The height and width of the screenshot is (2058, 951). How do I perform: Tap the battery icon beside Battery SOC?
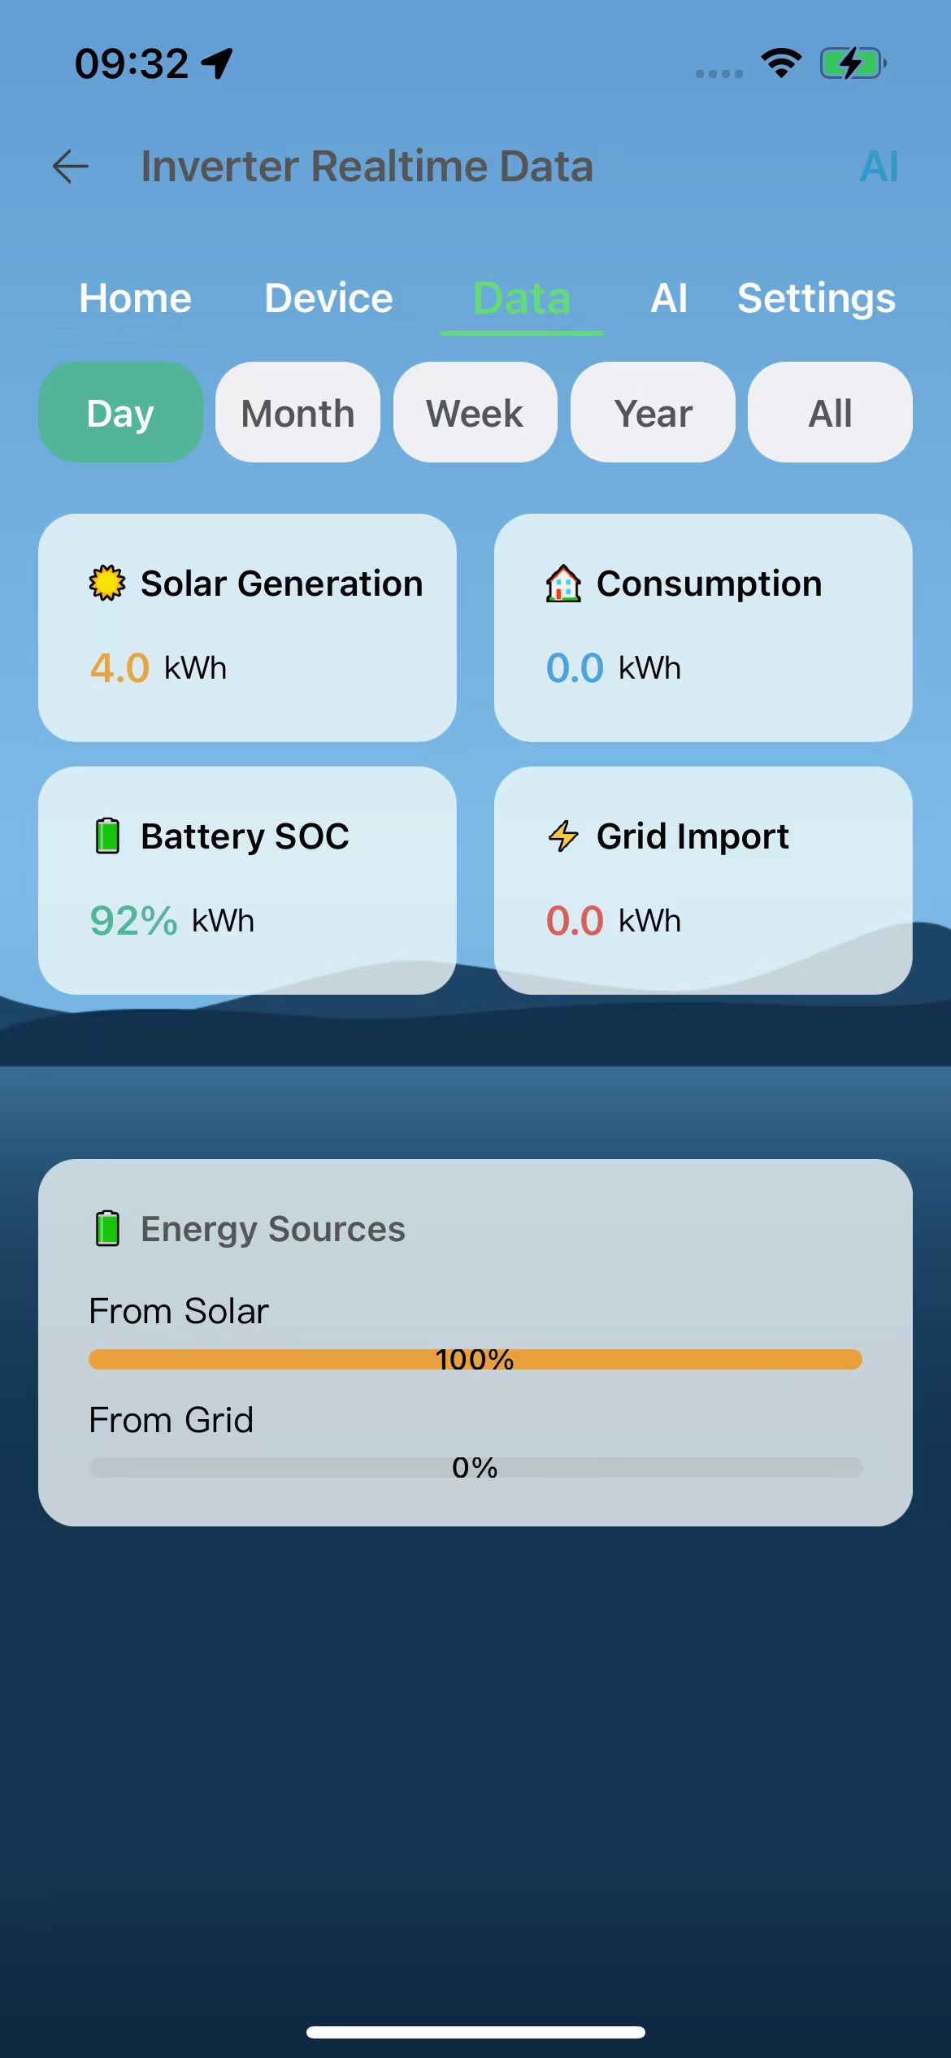tap(107, 836)
